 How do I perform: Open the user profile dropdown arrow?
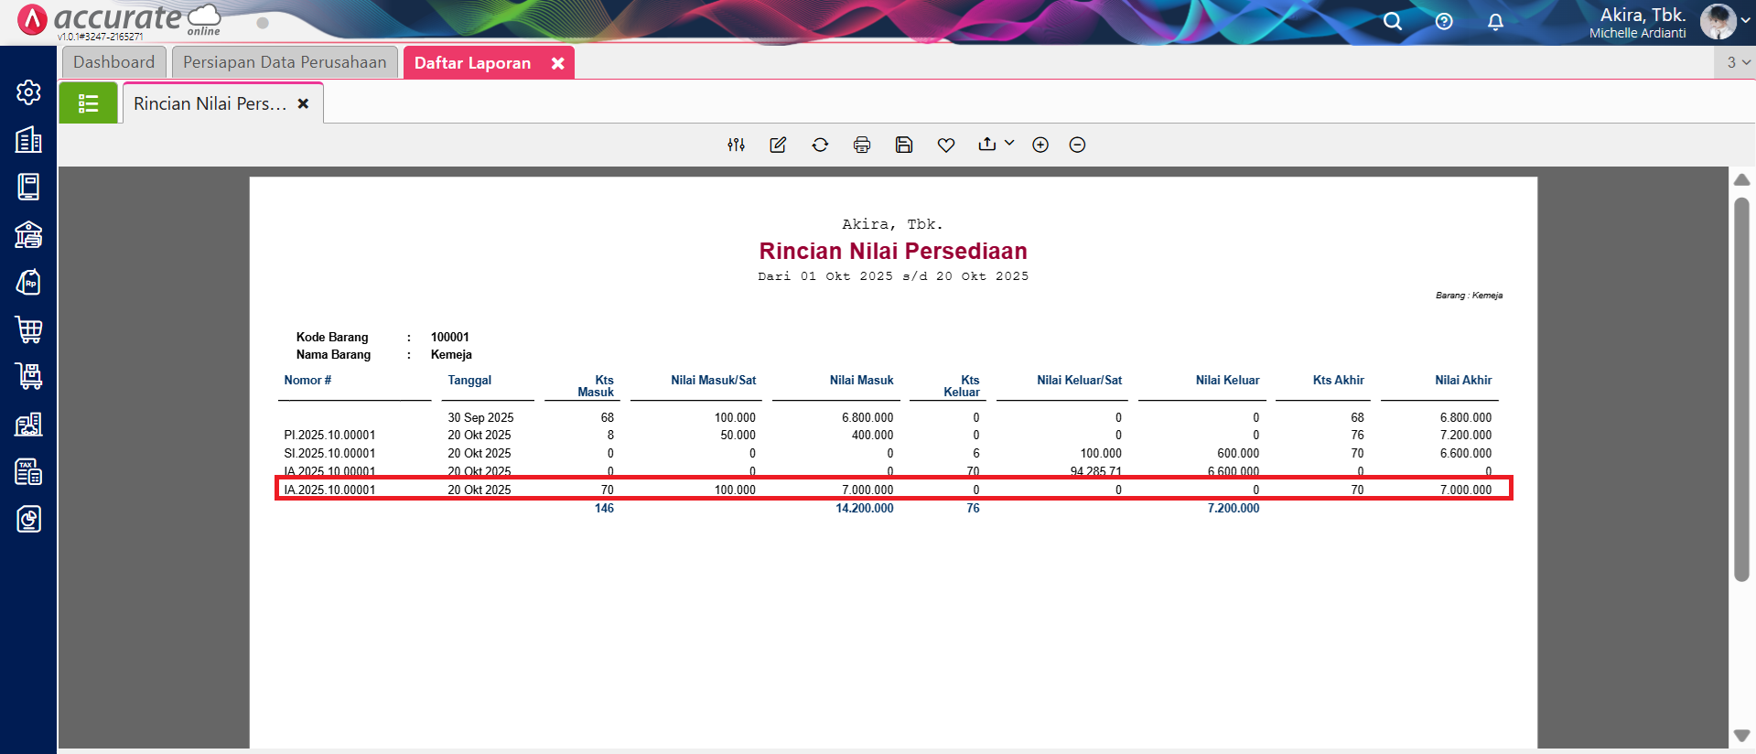coord(1746,20)
